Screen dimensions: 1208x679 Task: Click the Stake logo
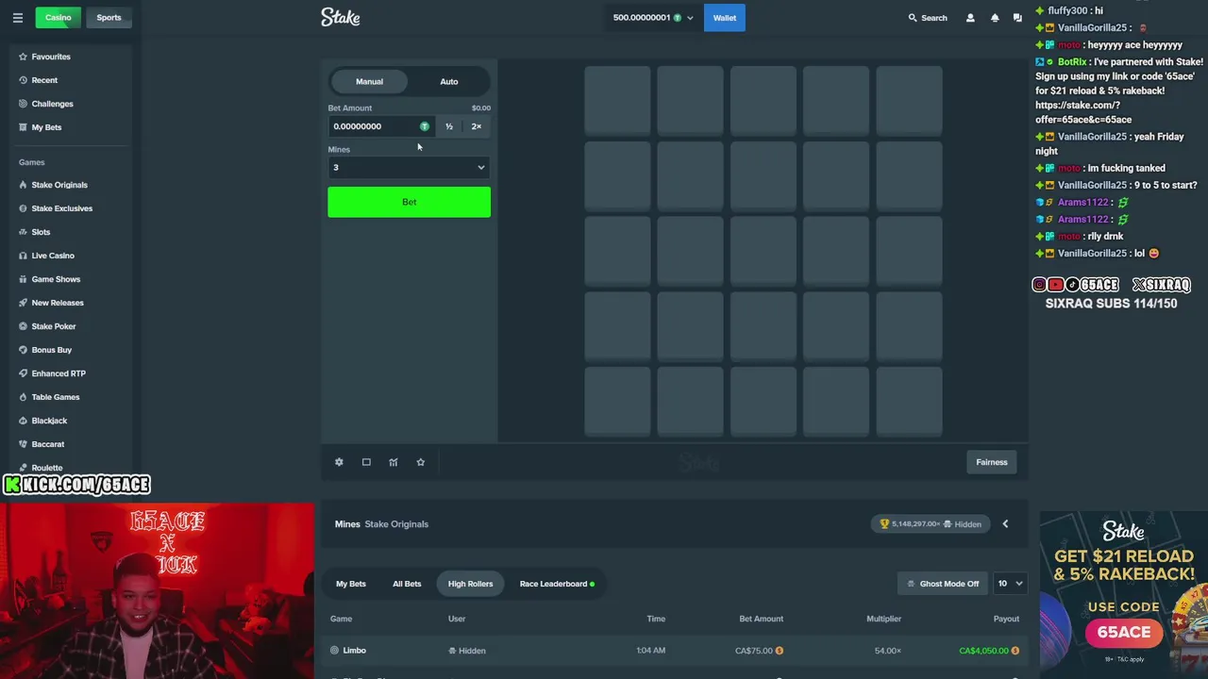pos(341,17)
